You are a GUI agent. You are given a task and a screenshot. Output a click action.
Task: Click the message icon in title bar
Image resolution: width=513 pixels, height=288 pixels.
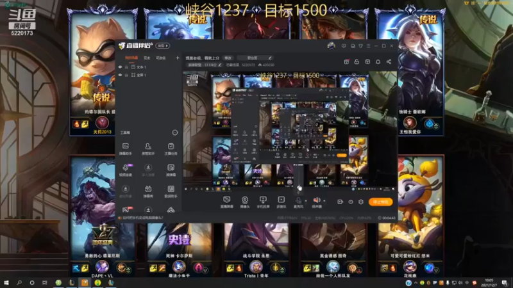pyautogui.click(x=344, y=46)
